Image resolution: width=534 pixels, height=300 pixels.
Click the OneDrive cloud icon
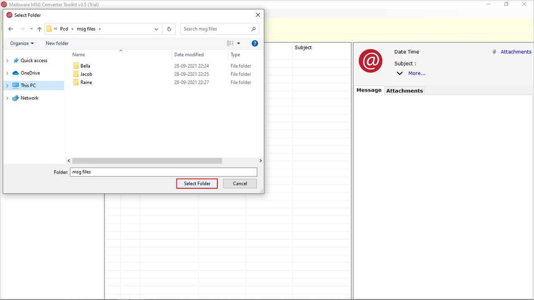click(16, 73)
